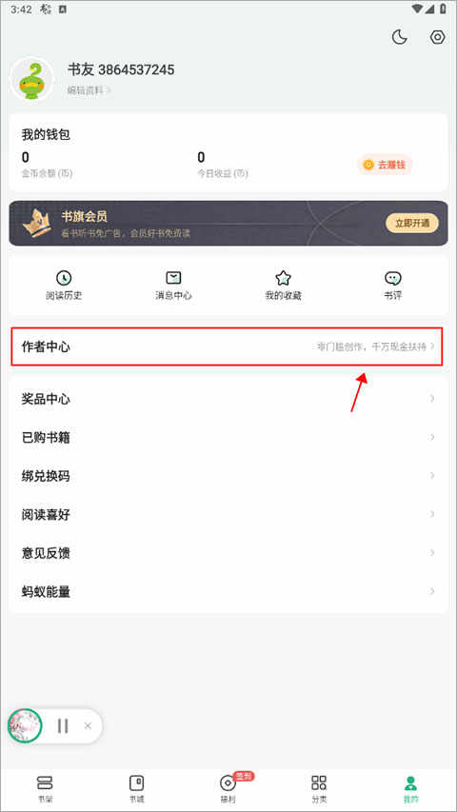This screenshot has width=457, height=812.
Task: Dismiss the floating audio player with X
Action: (88, 726)
